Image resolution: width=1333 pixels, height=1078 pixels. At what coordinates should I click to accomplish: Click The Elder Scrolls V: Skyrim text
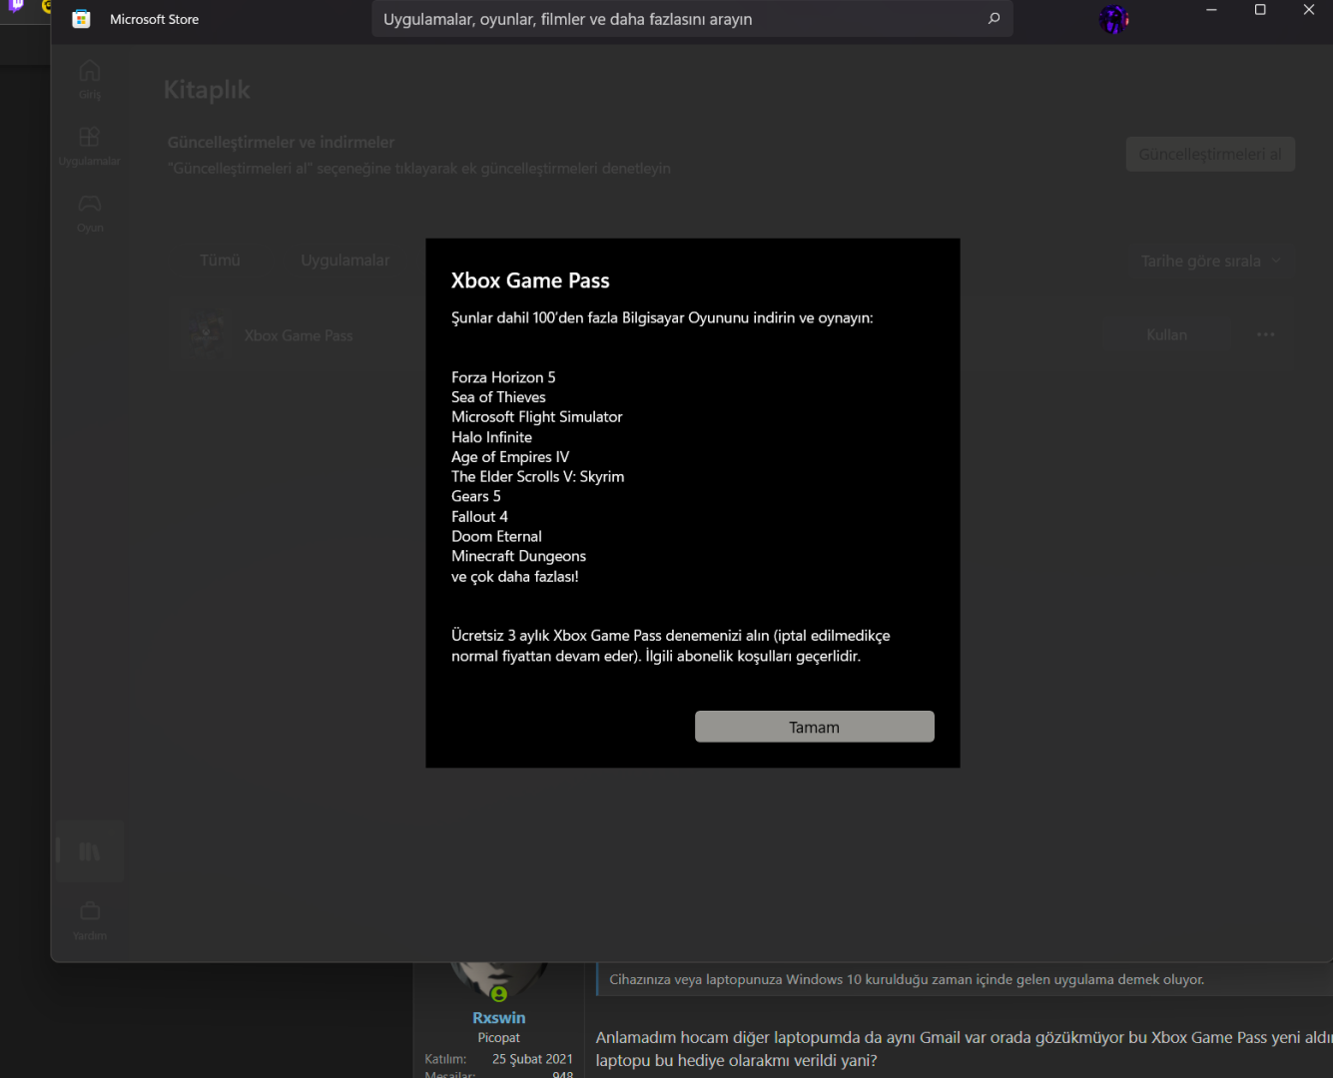[x=538, y=477]
